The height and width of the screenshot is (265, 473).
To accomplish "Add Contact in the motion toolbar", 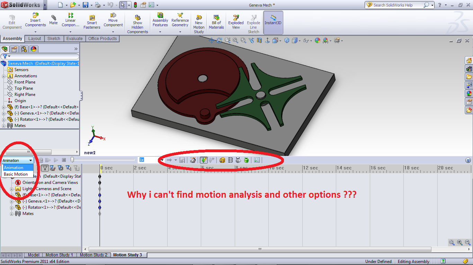I will click(239, 160).
